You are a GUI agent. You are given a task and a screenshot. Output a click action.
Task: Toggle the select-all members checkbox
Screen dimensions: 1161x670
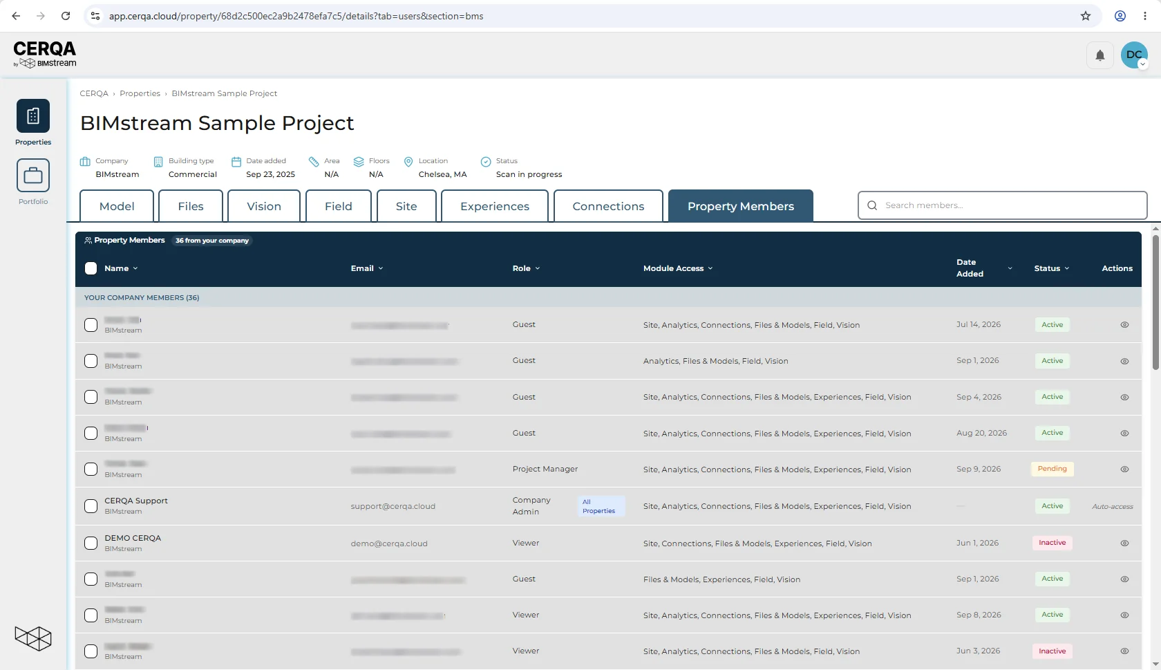(91, 268)
